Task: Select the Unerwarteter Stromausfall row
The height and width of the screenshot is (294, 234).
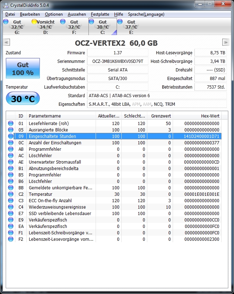Action: click(x=114, y=162)
